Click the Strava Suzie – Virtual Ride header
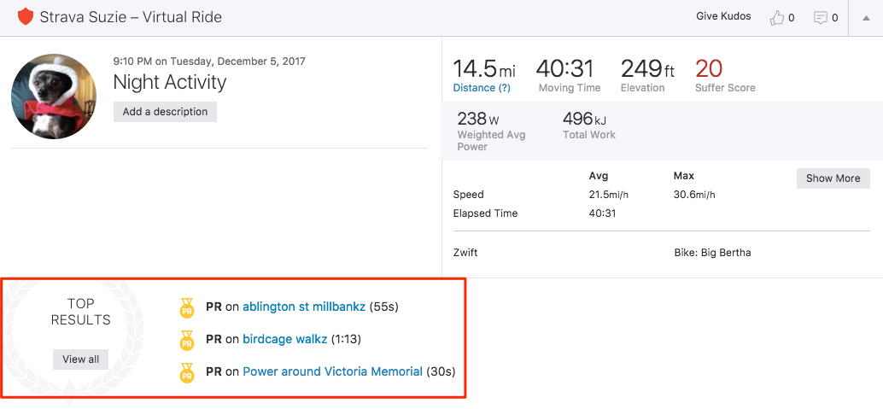Viewport: 883px width, 409px height. point(131,17)
